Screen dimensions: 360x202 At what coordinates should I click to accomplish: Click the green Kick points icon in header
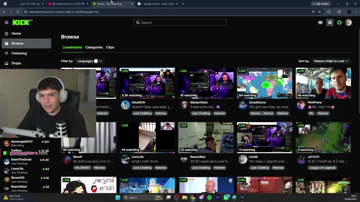coord(339,22)
